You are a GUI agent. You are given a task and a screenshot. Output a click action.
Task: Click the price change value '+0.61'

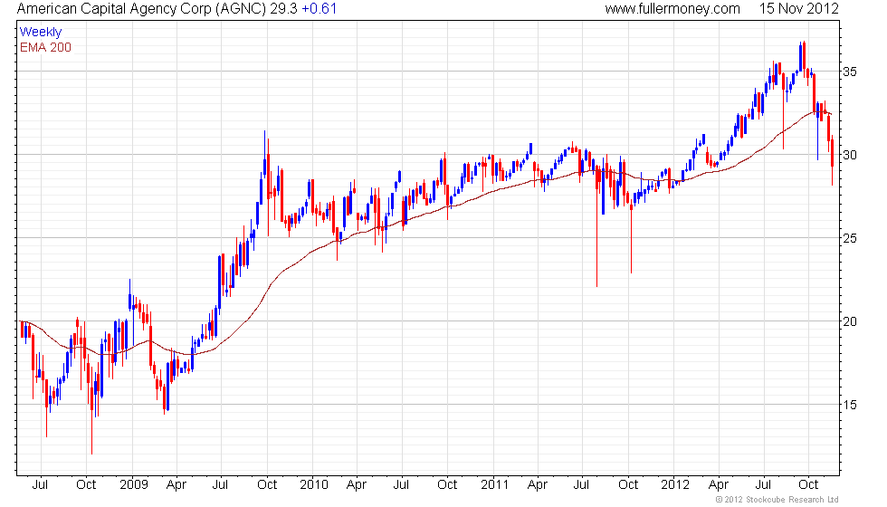click(319, 9)
